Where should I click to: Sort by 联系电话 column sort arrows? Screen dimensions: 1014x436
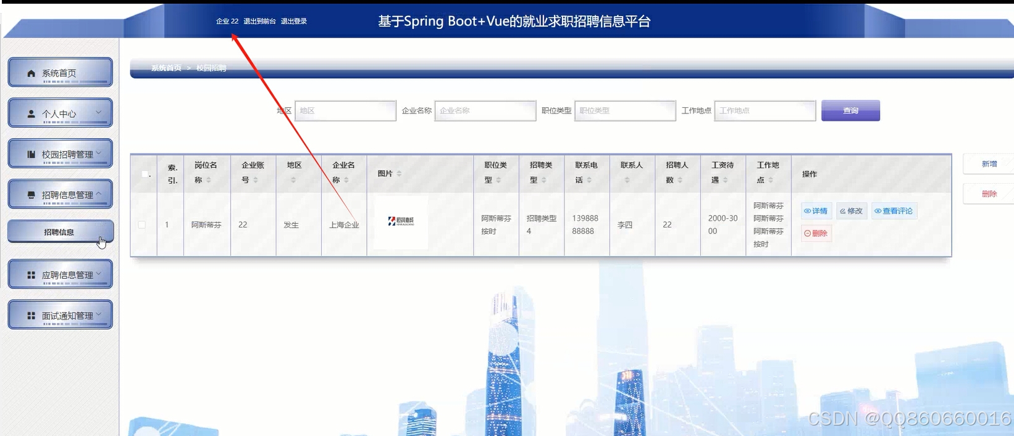(x=589, y=180)
